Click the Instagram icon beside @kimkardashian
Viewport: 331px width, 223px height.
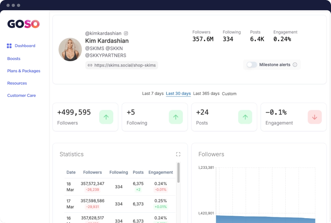coord(126,33)
